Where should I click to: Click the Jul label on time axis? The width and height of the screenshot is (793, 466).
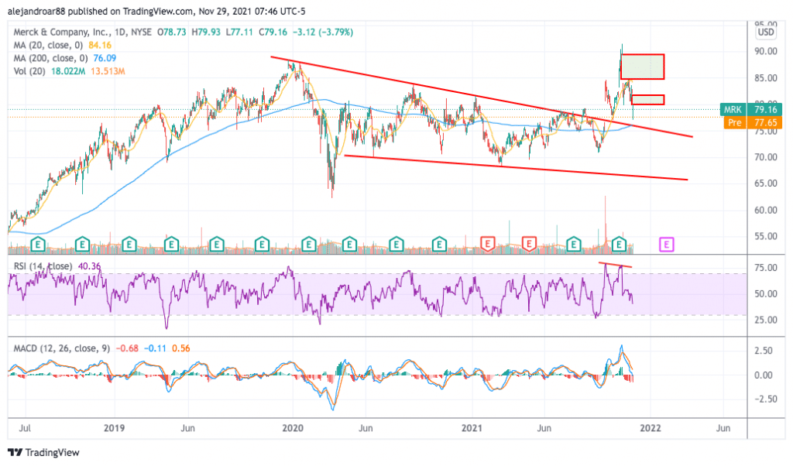coord(25,428)
